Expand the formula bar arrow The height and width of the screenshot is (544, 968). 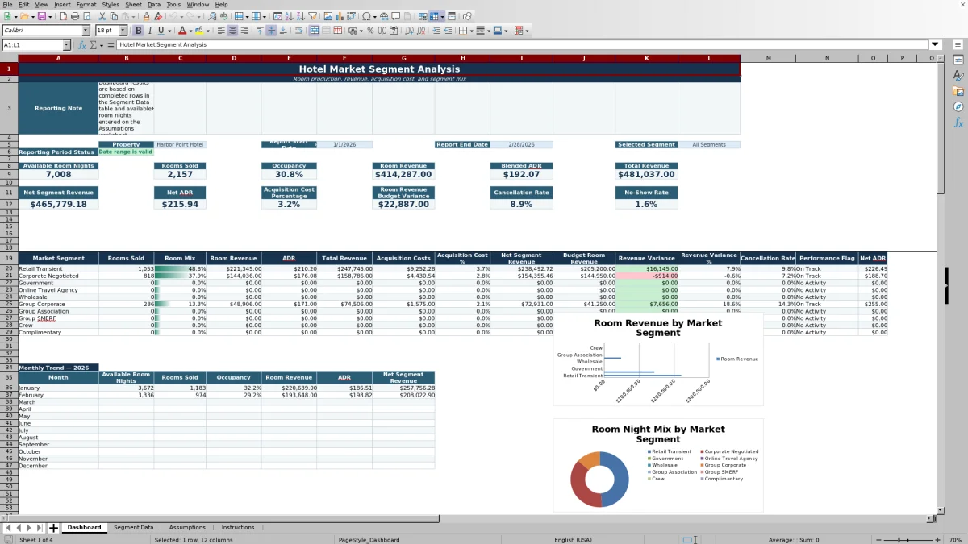[935, 45]
